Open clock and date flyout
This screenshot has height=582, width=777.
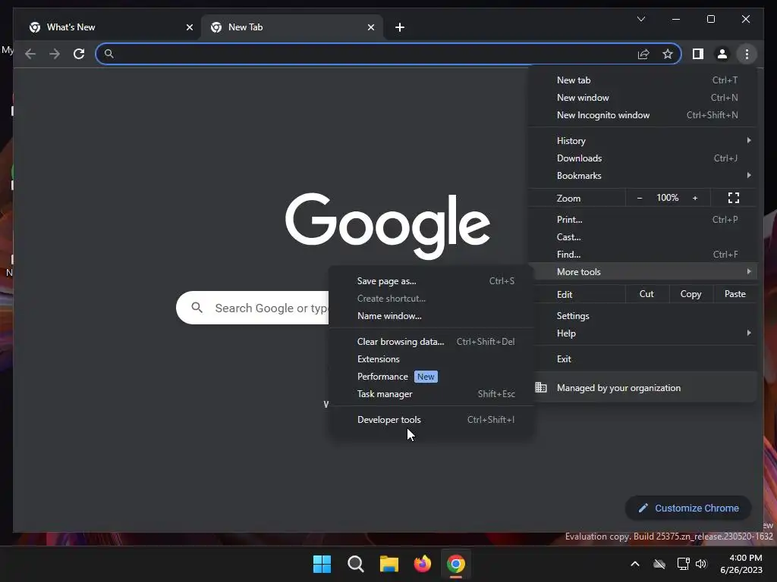[x=741, y=564]
